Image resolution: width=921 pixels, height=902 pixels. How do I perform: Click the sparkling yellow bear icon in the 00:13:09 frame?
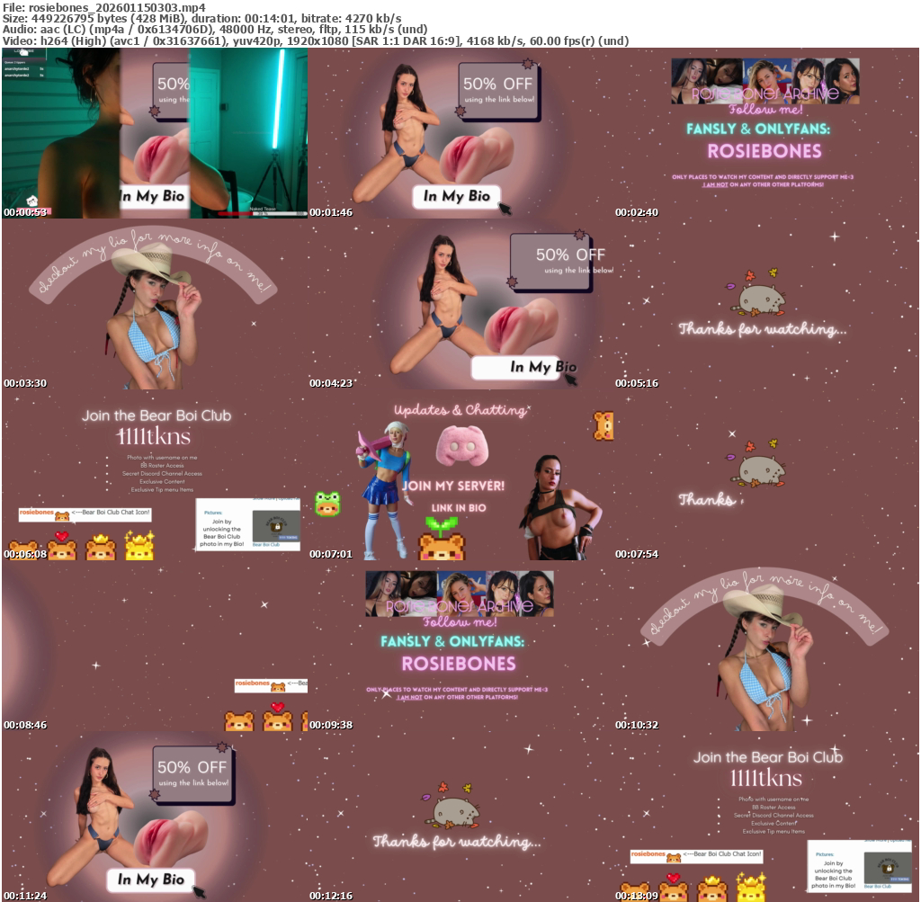pyautogui.click(x=750, y=889)
